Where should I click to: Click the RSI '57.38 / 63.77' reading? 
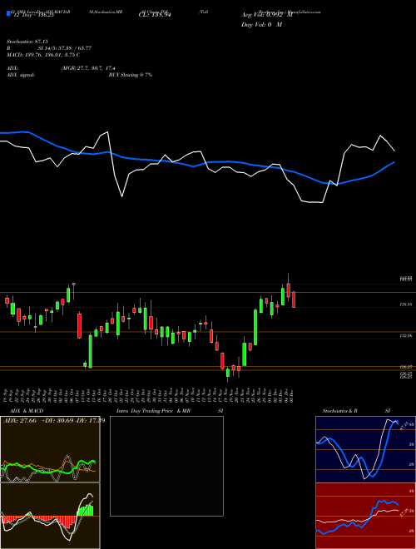click(75, 48)
